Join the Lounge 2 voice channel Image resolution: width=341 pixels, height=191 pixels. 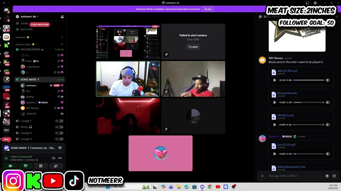(x=40, y=133)
